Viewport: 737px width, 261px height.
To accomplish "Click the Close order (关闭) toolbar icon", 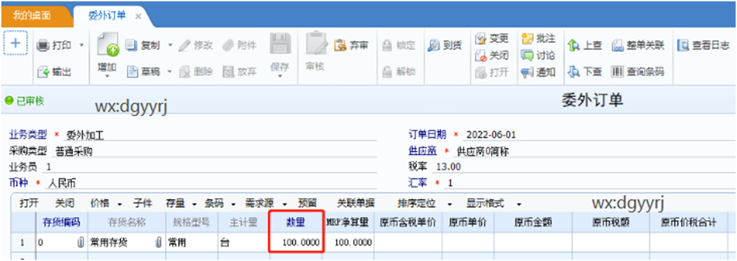I will [480, 55].
